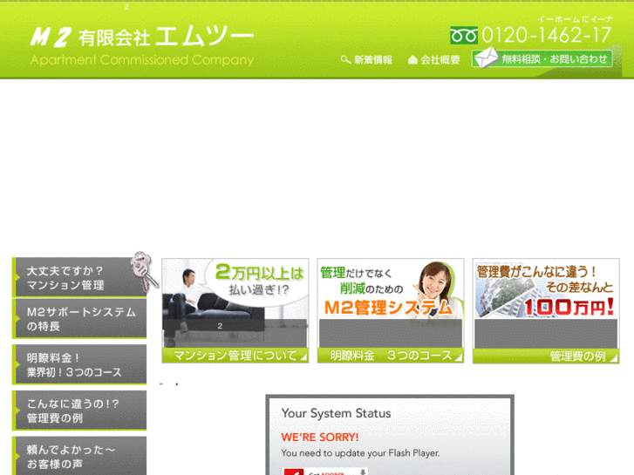
Task: Click the イーホームにイーナ caption
Action: pyautogui.click(x=575, y=19)
